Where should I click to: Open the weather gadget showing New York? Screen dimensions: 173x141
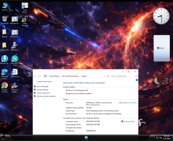(162, 81)
